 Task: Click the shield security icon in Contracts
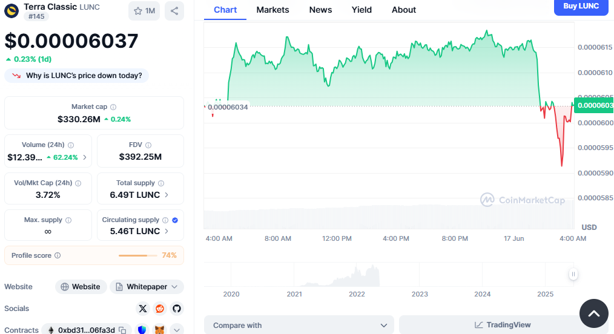pyautogui.click(x=142, y=330)
